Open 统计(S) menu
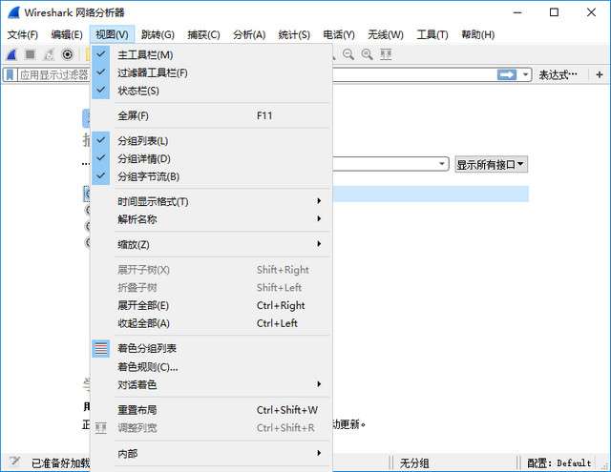 pos(294,34)
